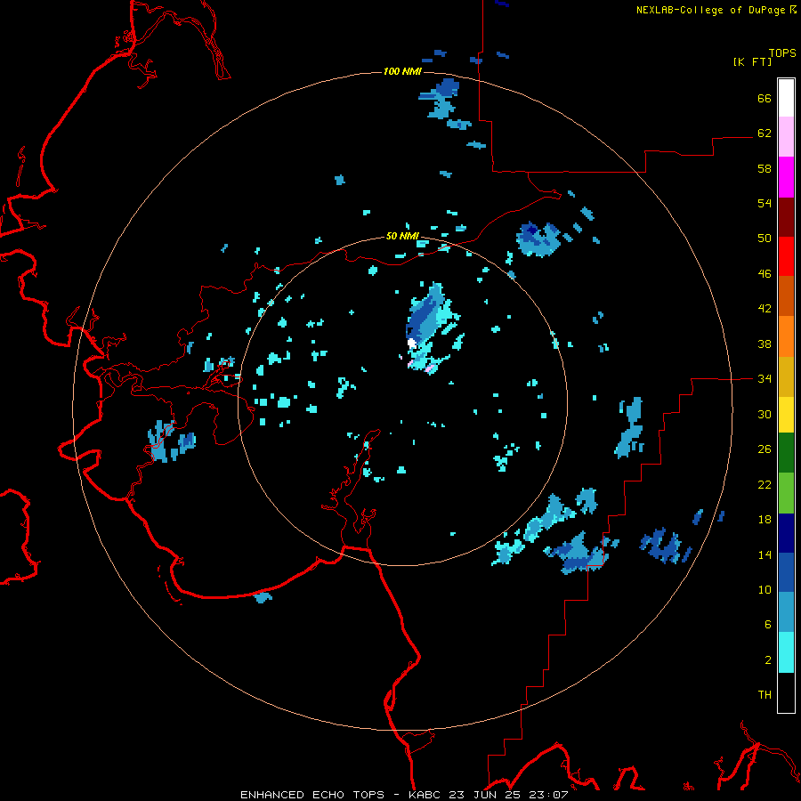
Task: Click the "TH" threshold label
Action: pyautogui.click(x=765, y=695)
